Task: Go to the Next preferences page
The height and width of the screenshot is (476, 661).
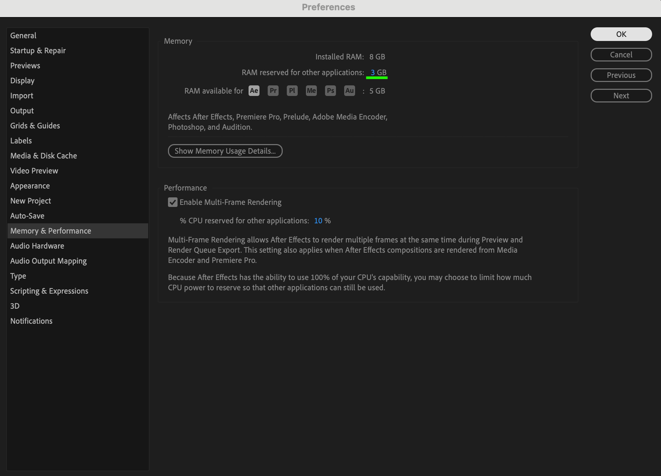Action: pyautogui.click(x=621, y=96)
